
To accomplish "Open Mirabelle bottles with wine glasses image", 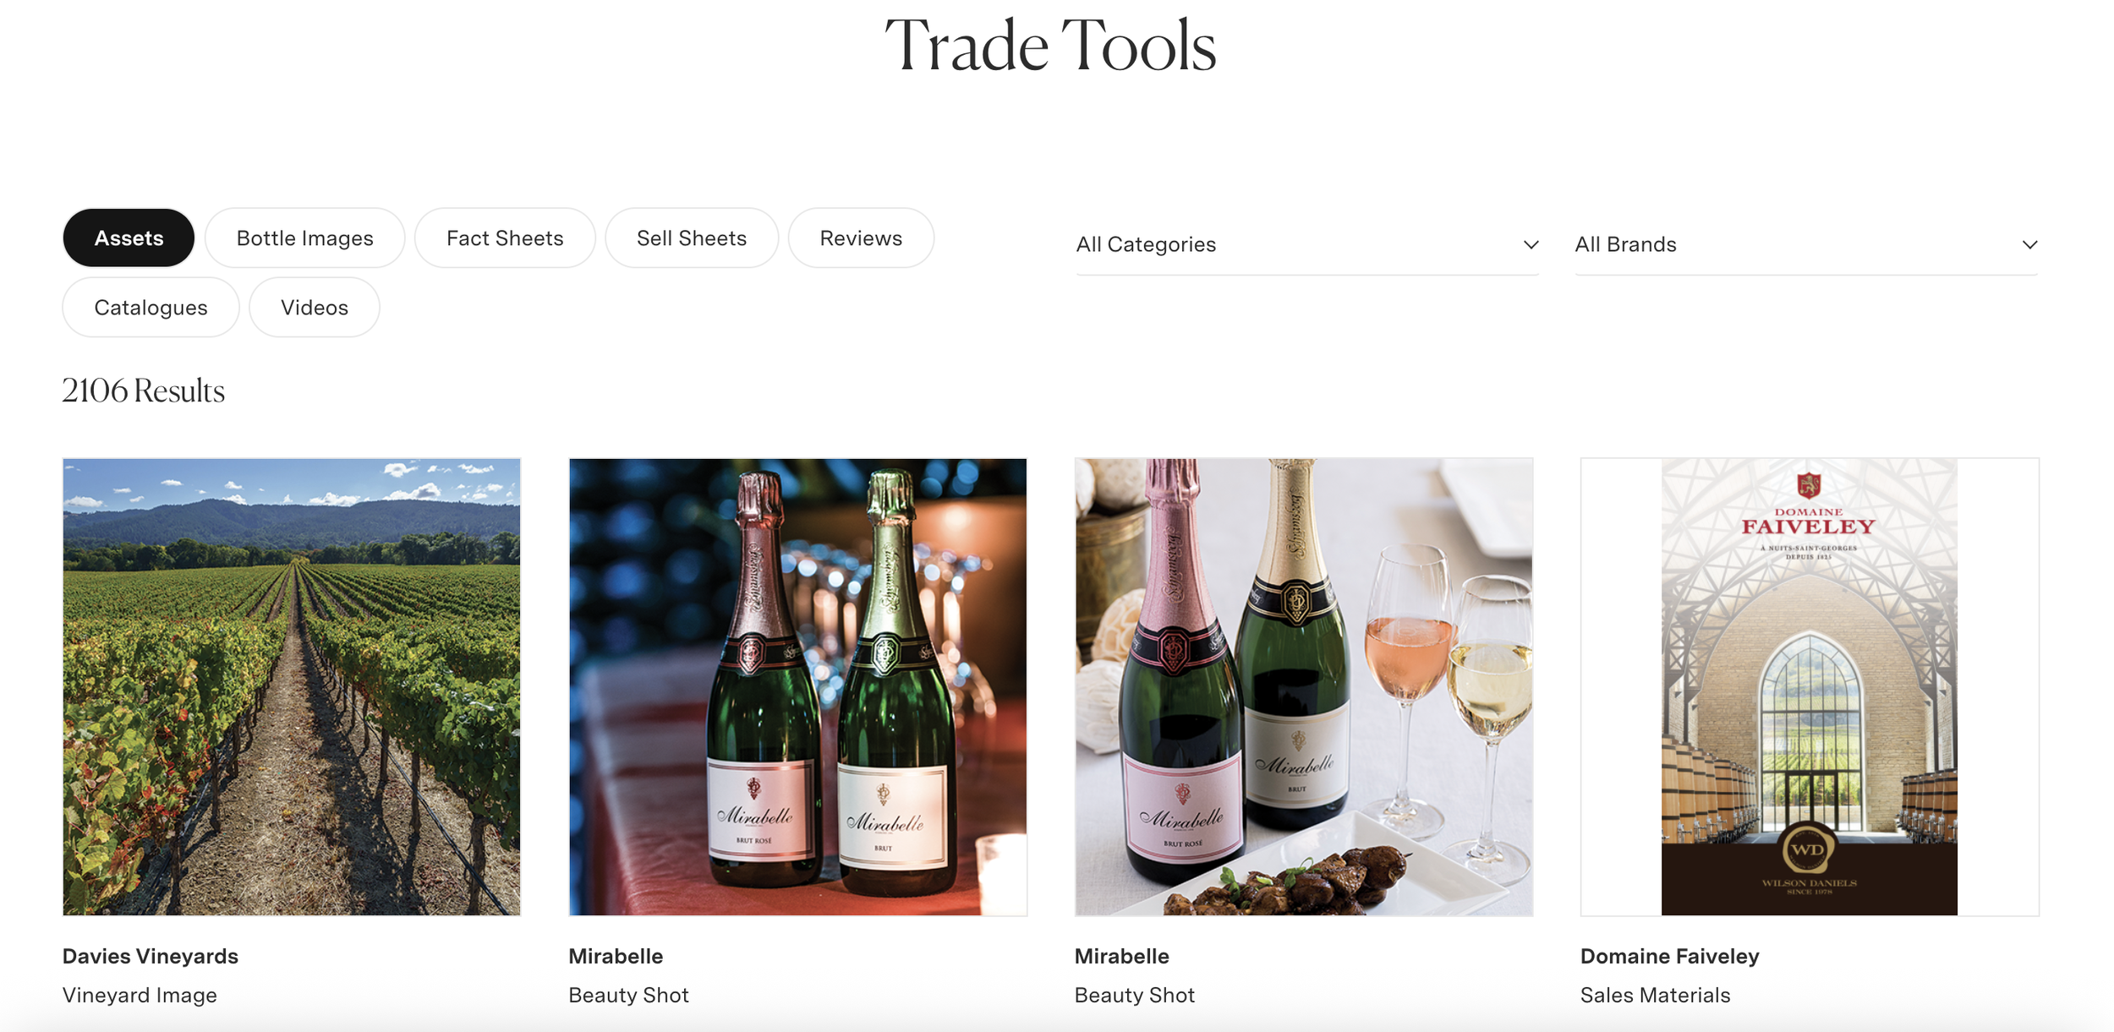I will click(1304, 687).
